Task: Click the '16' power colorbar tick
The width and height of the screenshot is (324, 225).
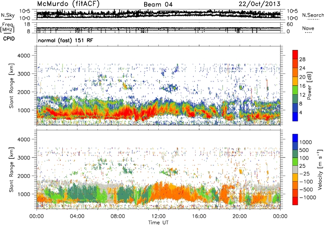Action: tap(302, 86)
